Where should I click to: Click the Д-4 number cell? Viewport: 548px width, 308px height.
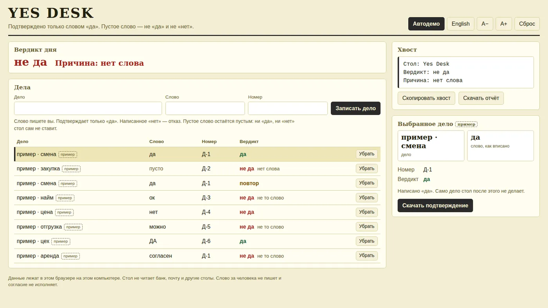pos(206,212)
